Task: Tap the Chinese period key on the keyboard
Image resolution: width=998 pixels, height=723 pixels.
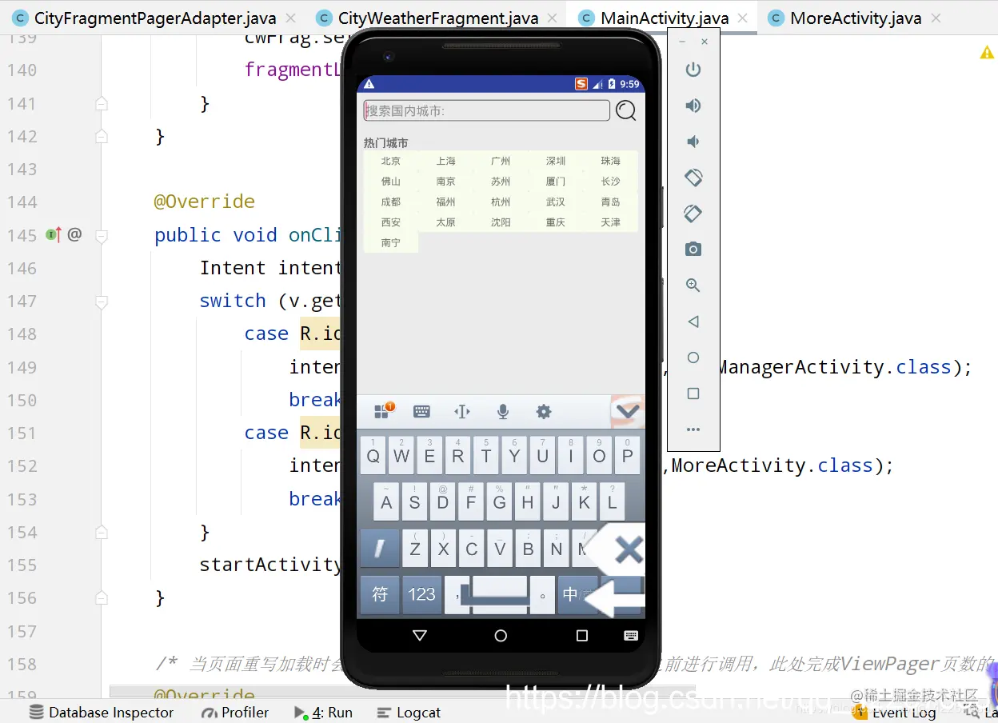Action: point(543,594)
